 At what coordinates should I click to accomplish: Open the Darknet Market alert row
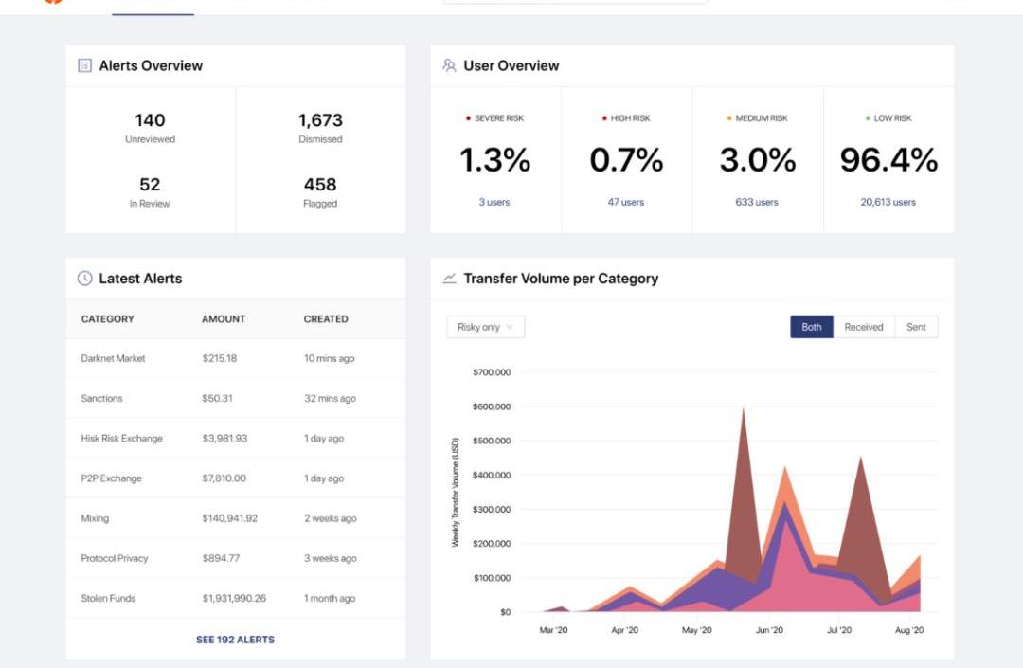[x=113, y=359]
